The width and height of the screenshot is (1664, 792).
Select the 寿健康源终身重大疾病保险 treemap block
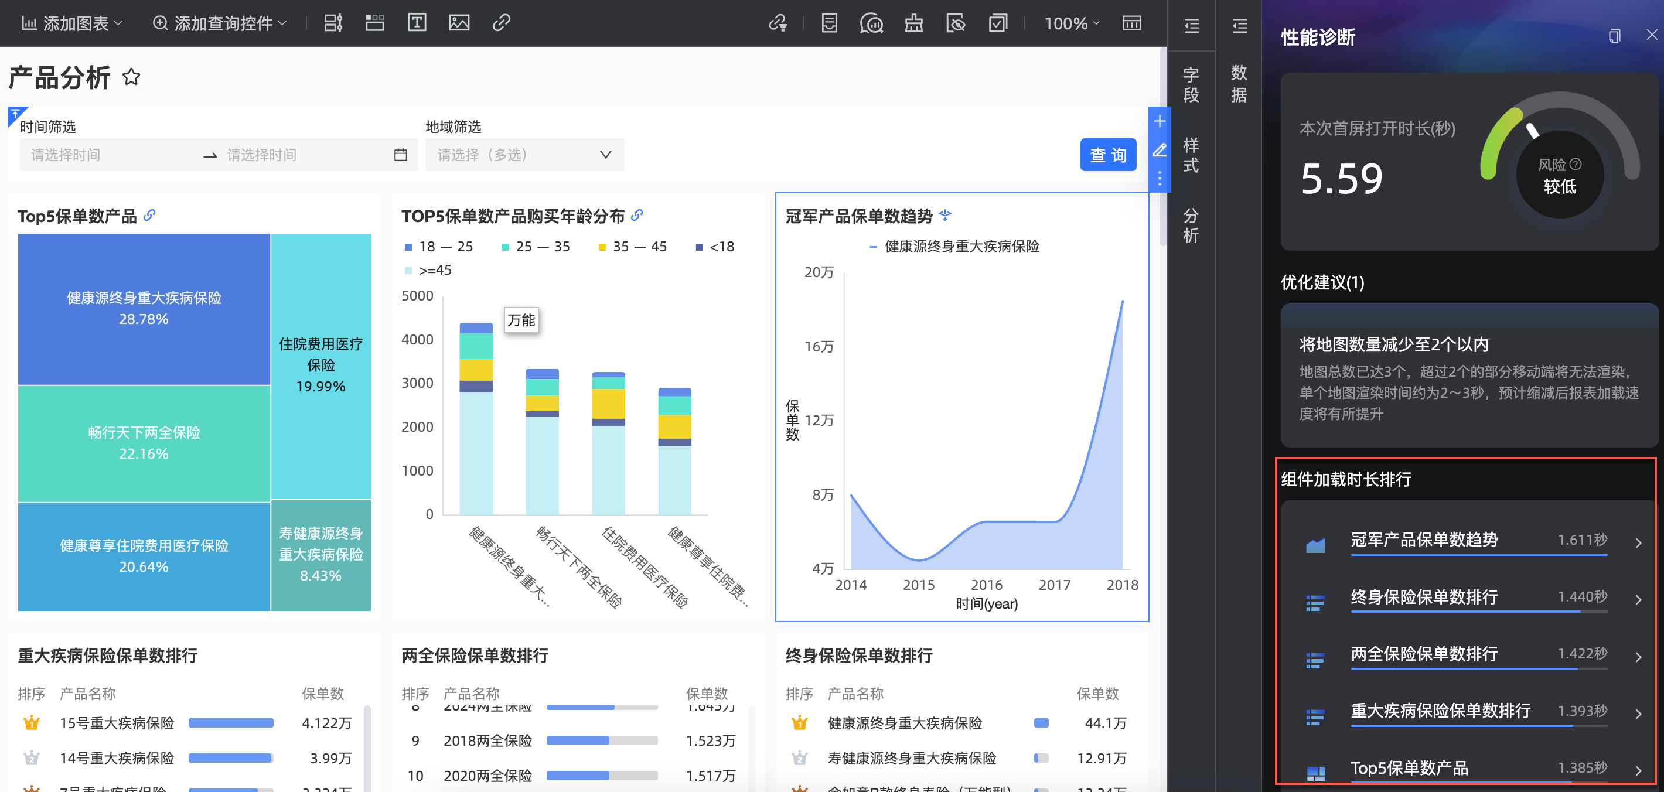[x=321, y=555]
